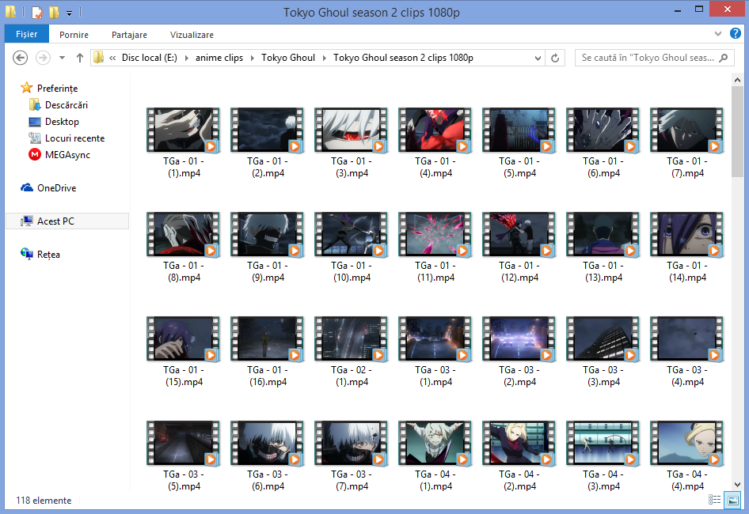Click the vertical scrollbar up arrow
This screenshot has width=749, height=514.
click(737, 80)
